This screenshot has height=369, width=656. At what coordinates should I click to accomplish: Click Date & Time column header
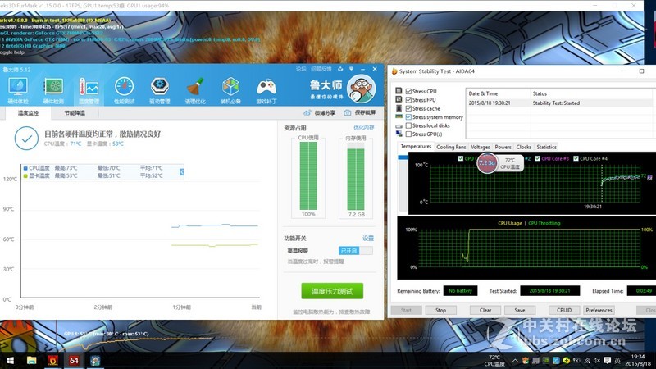(498, 93)
